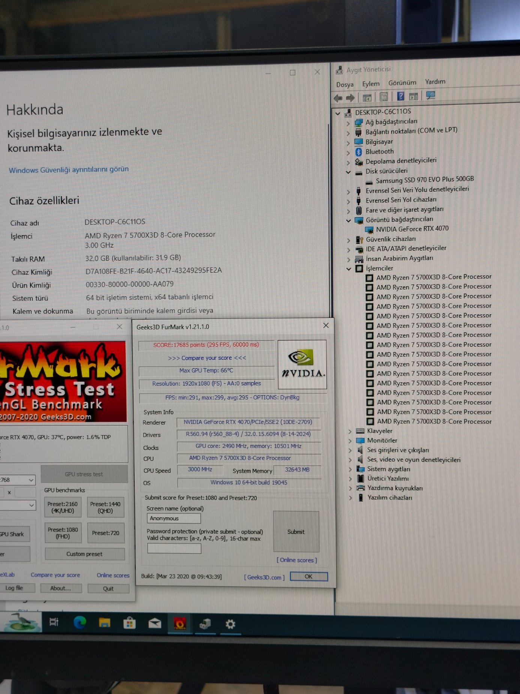
Task: Open File Explorer from the taskbar
Action: tap(104, 623)
